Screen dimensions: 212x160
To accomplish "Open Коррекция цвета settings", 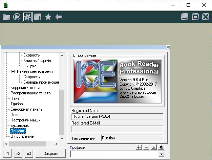I will pos(25,88).
